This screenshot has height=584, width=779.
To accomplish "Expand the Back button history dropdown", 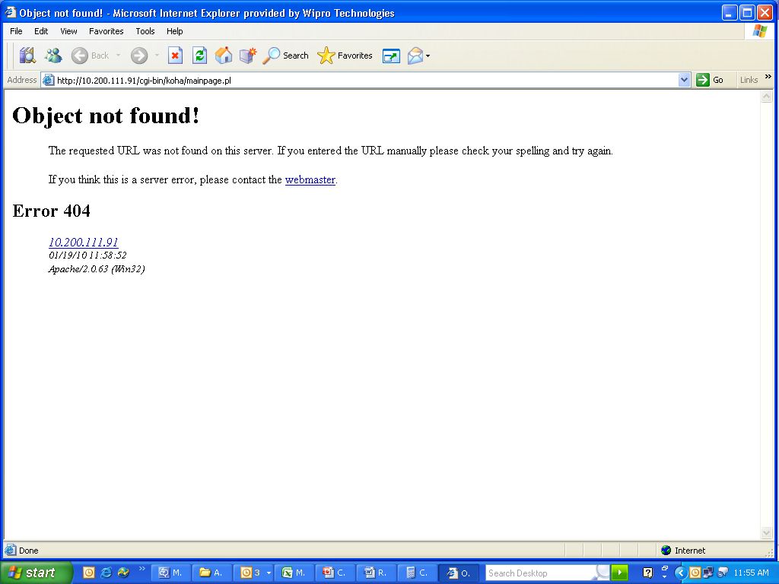I will (x=119, y=56).
